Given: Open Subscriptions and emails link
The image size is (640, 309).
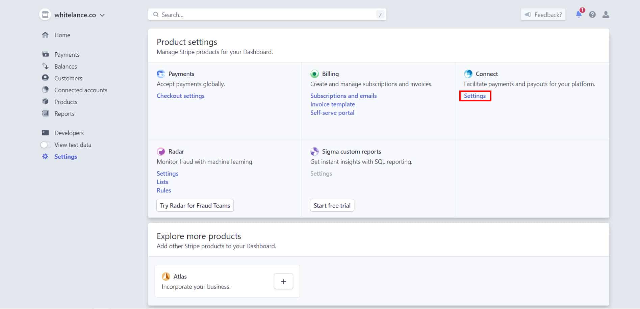Looking at the screenshot, I should point(343,96).
